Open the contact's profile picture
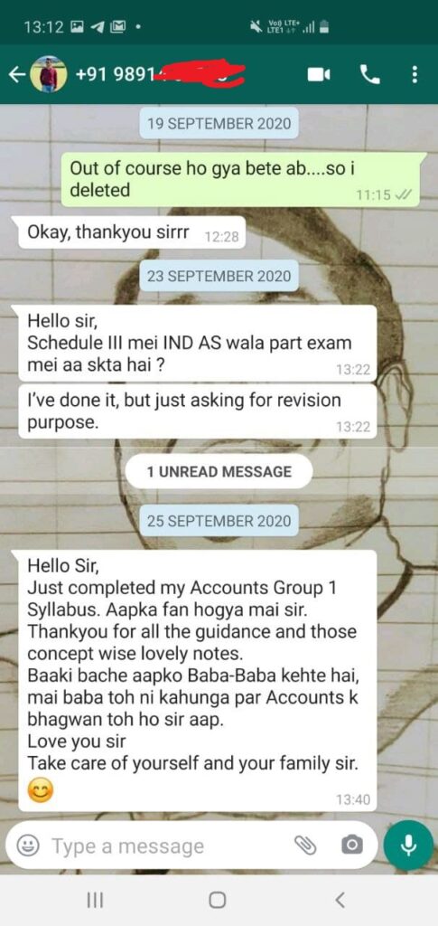The width and height of the screenshot is (438, 926). point(49,74)
